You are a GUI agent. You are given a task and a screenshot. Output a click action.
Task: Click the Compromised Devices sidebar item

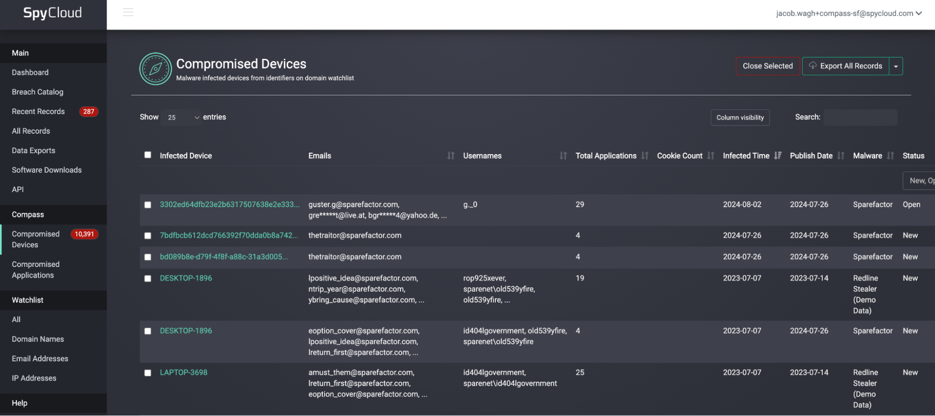click(x=36, y=240)
